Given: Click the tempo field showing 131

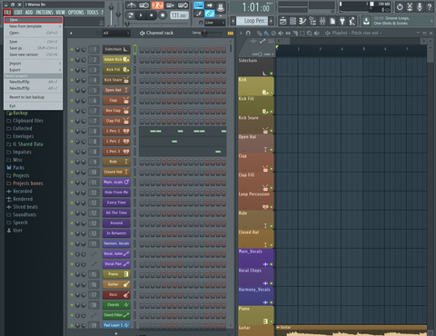Looking at the screenshot, I should (179, 15).
